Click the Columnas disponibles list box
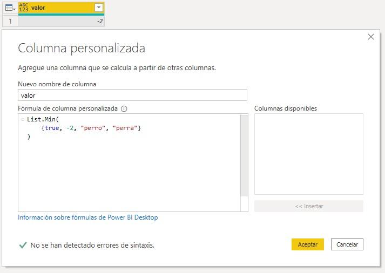385x273 pixels. pyautogui.click(x=308, y=154)
